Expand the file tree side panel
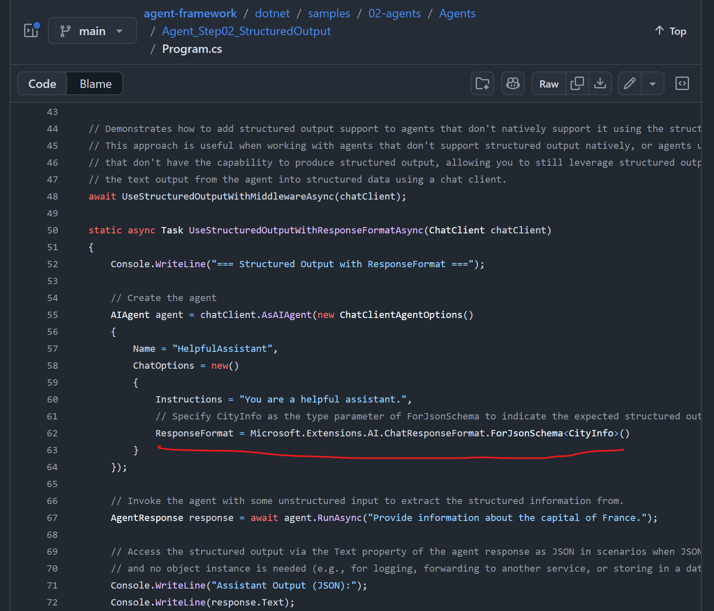This screenshot has height=611, width=714. (x=31, y=30)
